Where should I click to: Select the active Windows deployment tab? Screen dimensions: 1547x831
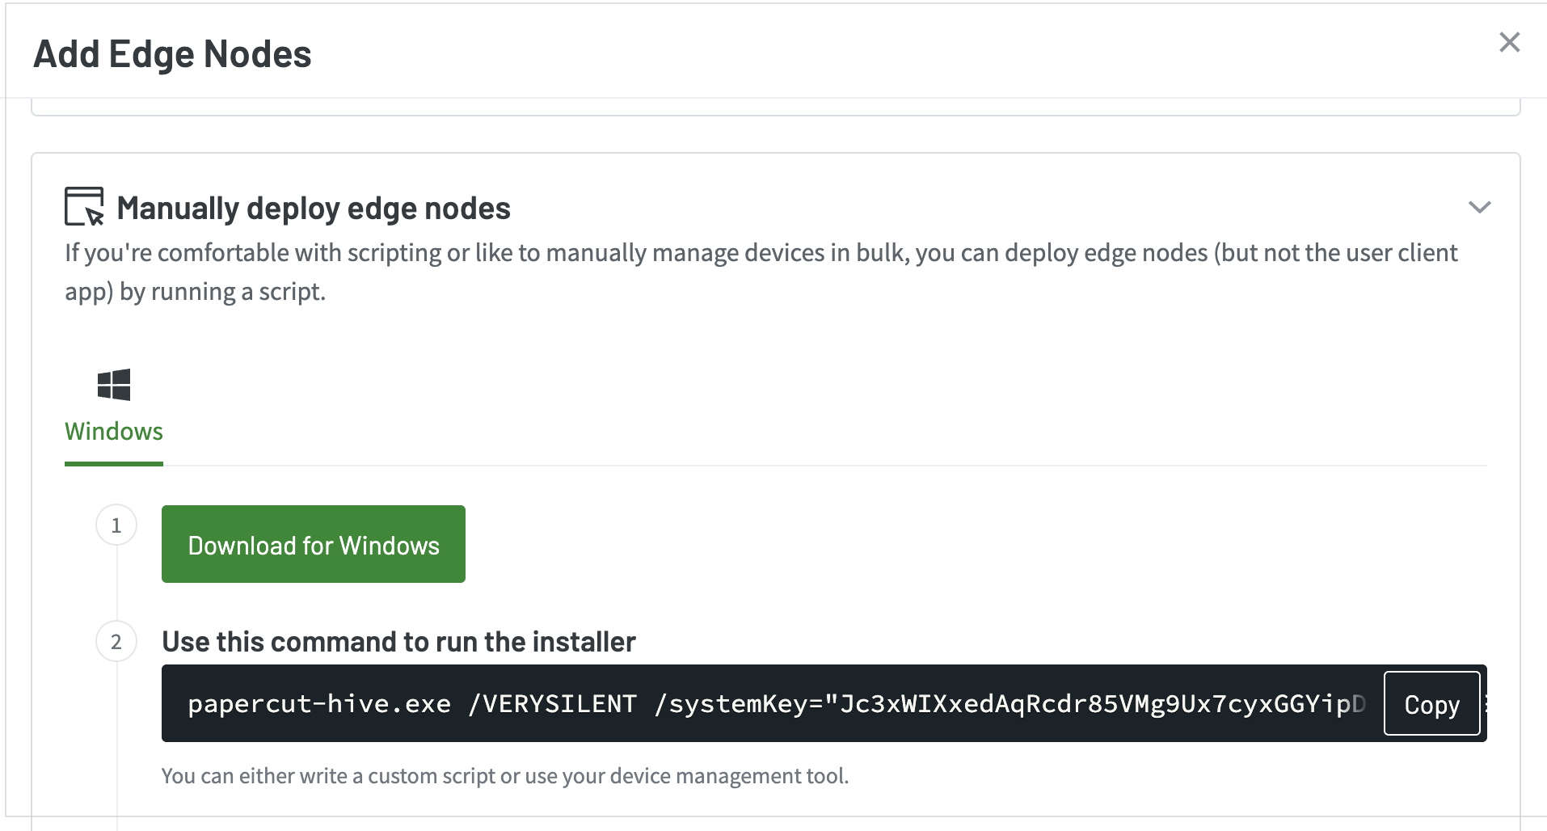pos(113,431)
